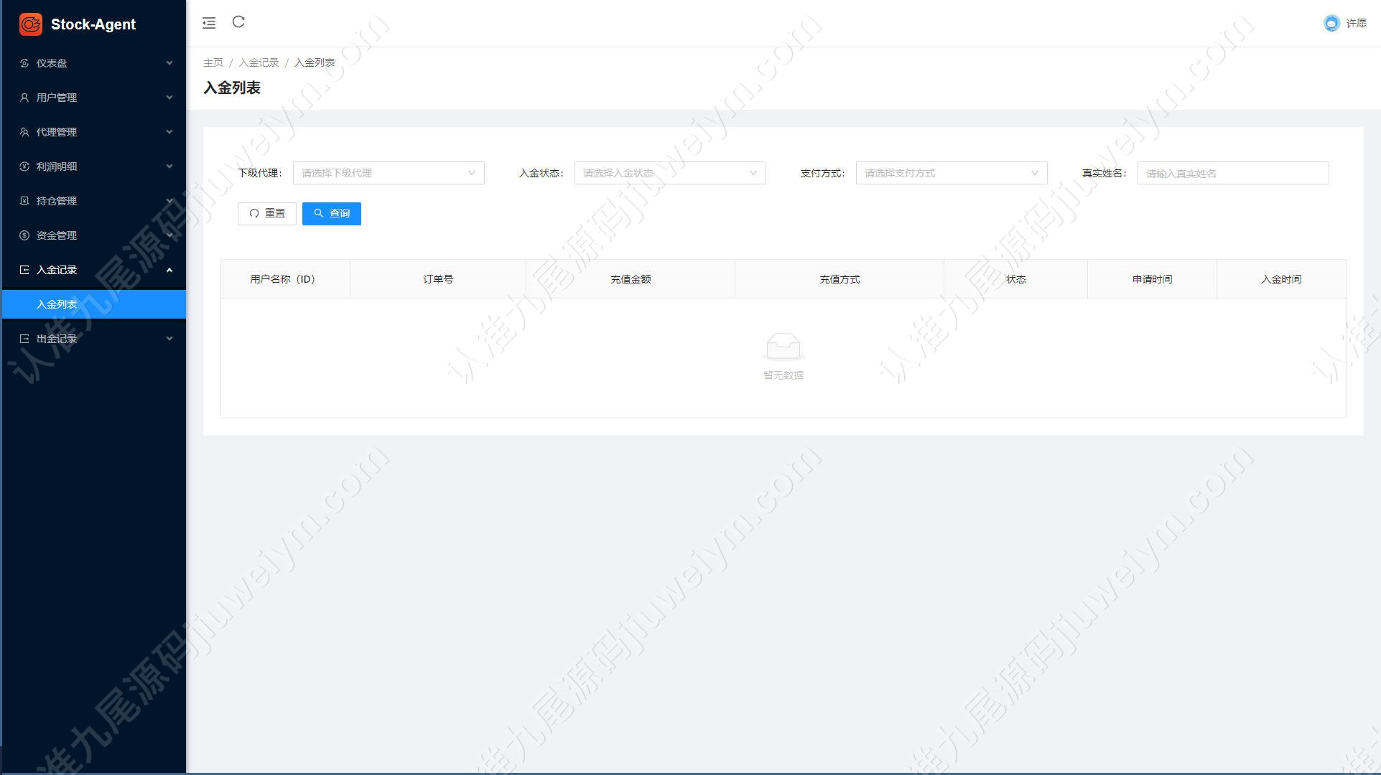The width and height of the screenshot is (1381, 775).
Task: Click the 仪表盘 dashboard icon in sidebar
Action: point(24,63)
